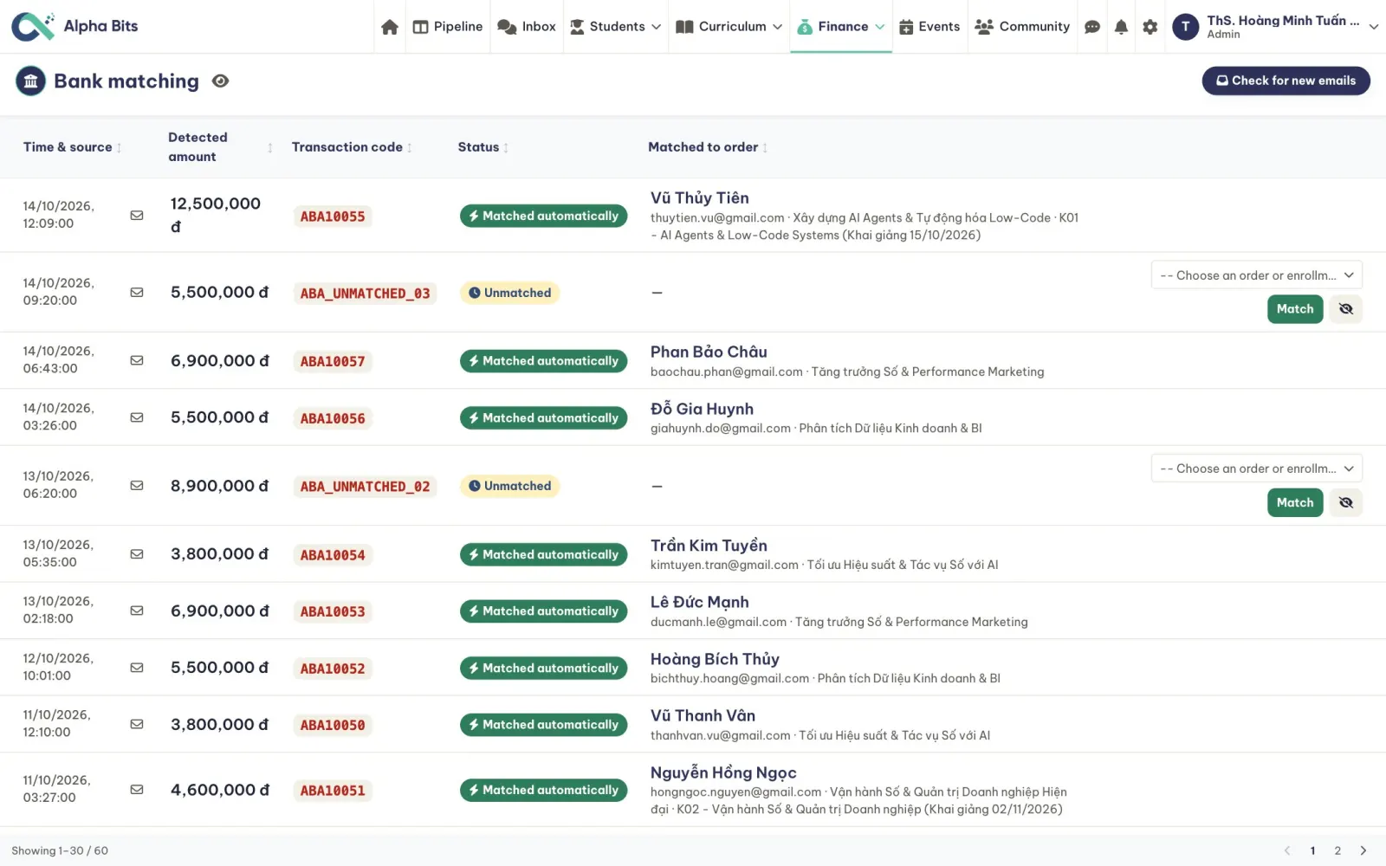Click email source icon for ABA10051 row
Image resolution: width=1386 pixels, height=866 pixels.
click(x=137, y=789)
